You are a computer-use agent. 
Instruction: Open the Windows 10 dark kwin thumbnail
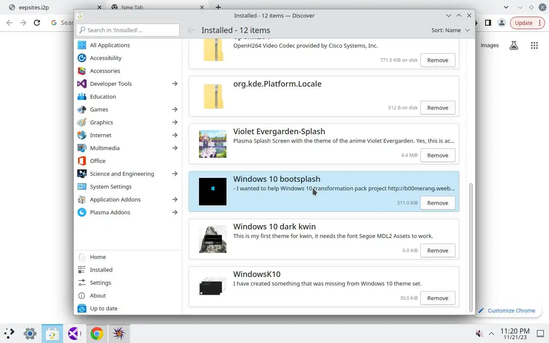(x=213, y=239)
